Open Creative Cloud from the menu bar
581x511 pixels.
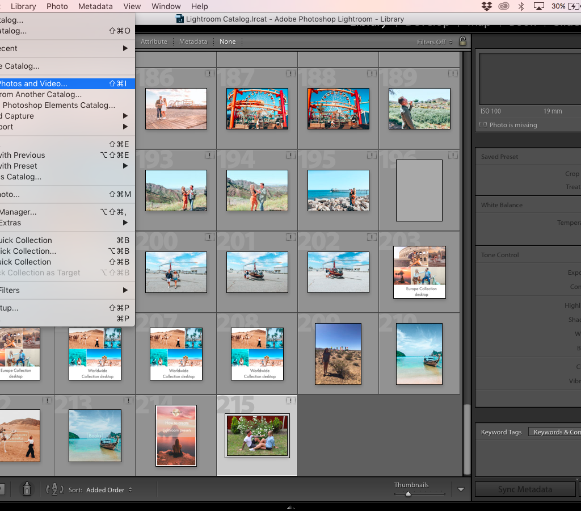point(504,6)
